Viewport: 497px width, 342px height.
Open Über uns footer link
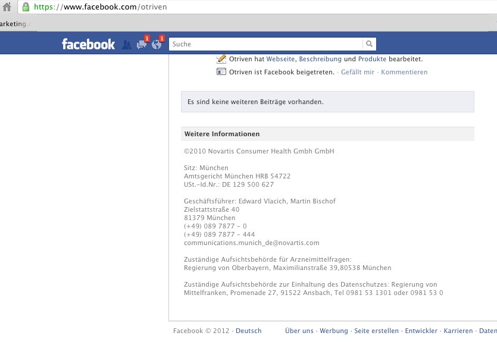click(x=299, y=331)
